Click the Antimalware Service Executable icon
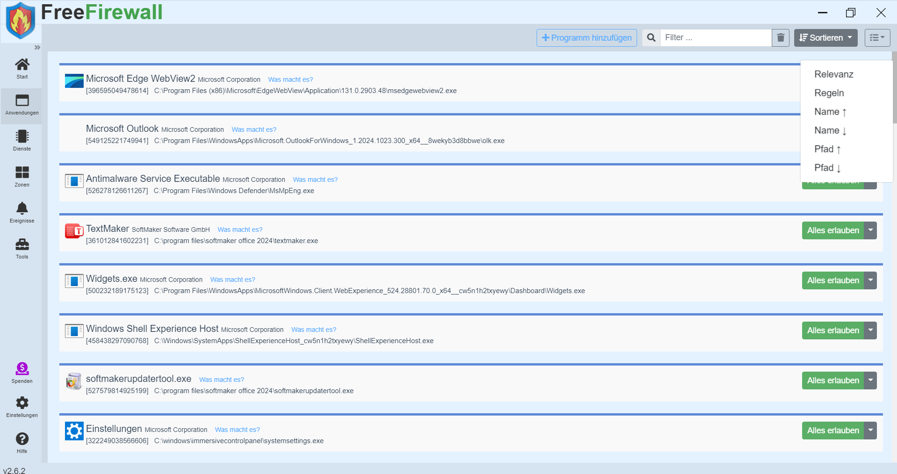Image resolution: width=897 pixels, height=474 pixels. pyautogui.click(x=74, y=181)
